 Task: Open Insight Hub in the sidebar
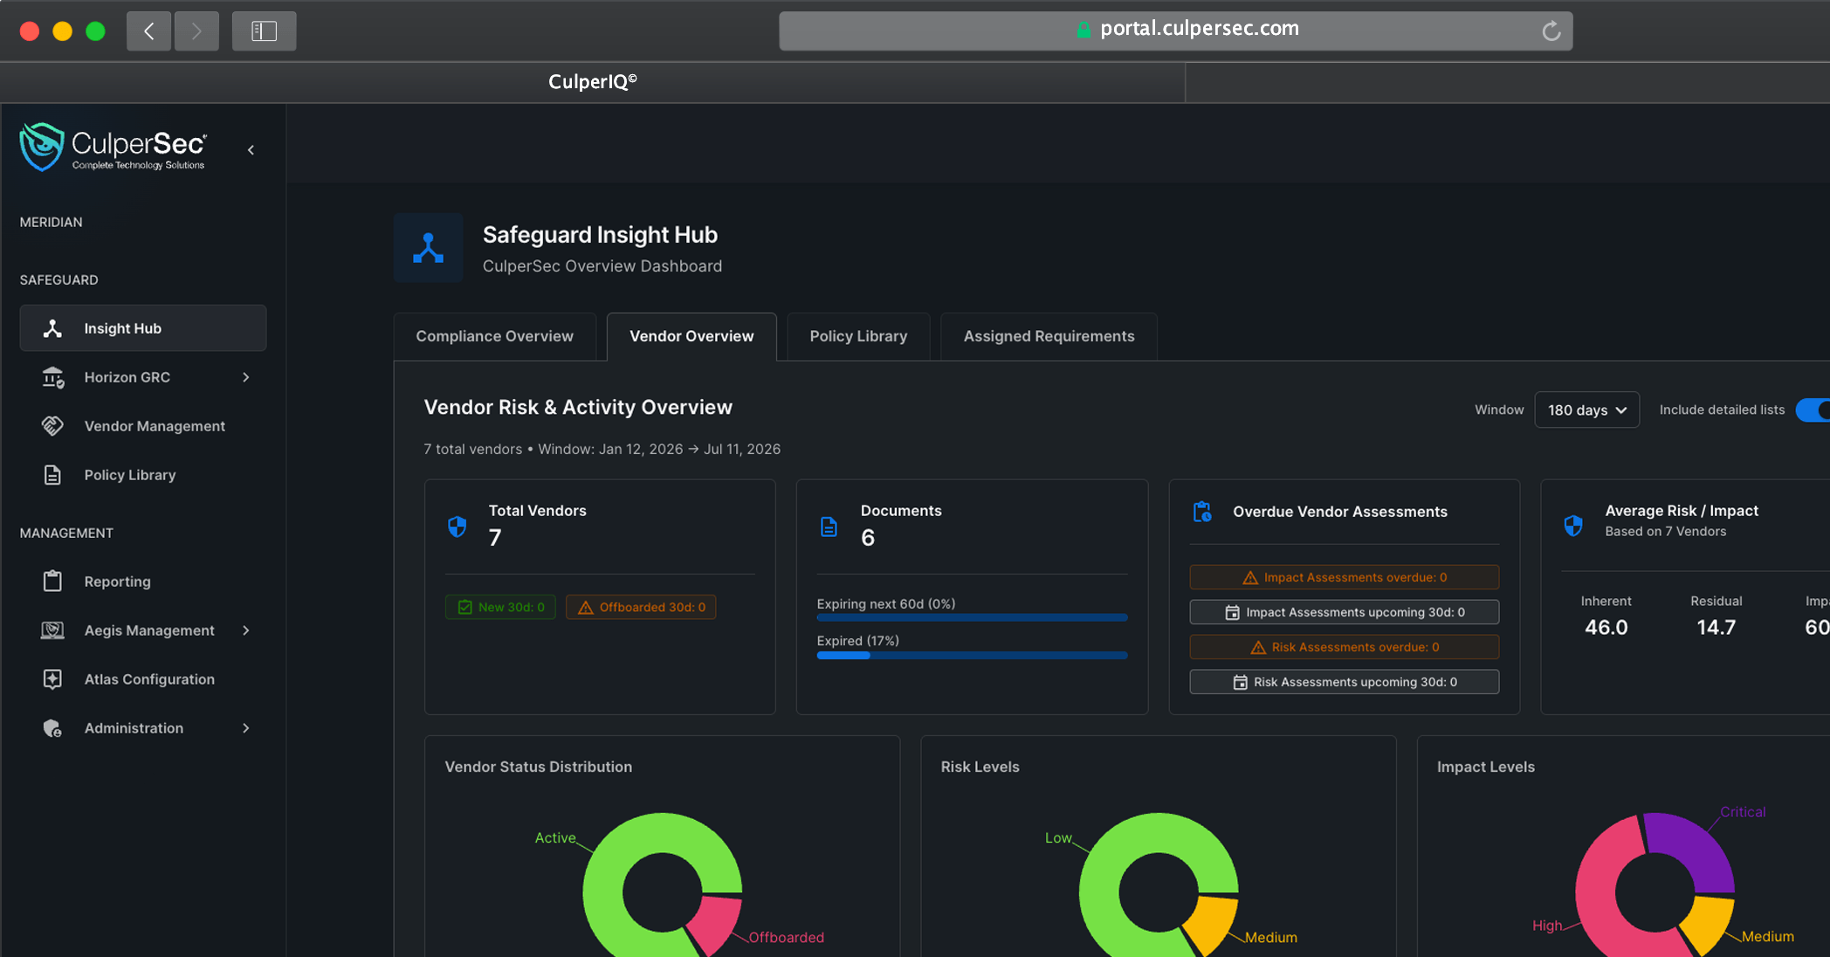pyautogui.click(x=143, y=328)
